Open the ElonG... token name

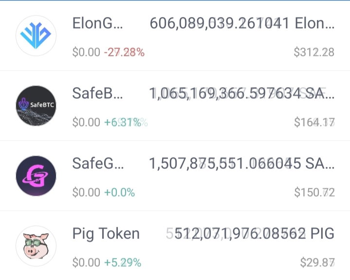[97, 23]
